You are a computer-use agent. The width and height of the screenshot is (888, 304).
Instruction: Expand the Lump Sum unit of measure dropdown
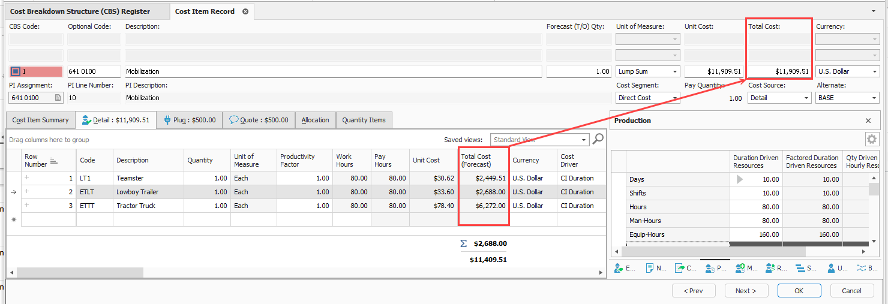pos(675,71)
